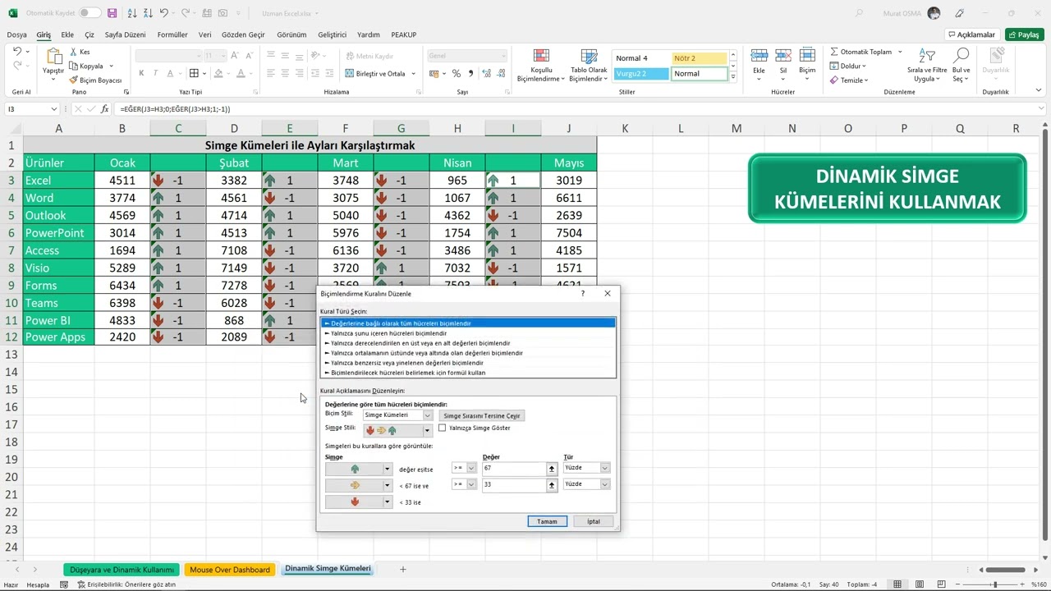This screenshot has height=591, width=1051.
Task: Open Tablo Olarak Biçimlendir
Action: [x=589, y=66]
